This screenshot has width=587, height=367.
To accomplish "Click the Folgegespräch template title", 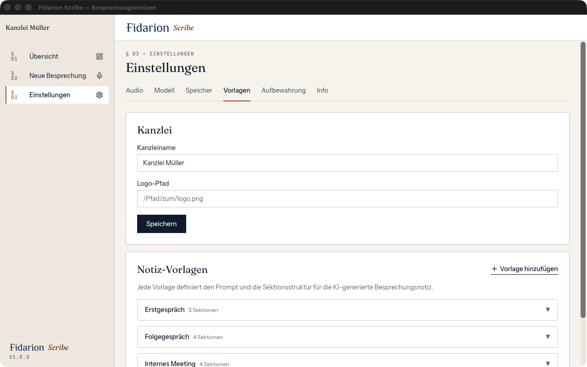I will [x=167, y=337].
